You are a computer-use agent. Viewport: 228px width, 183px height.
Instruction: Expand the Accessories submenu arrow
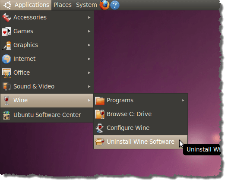[x=89, y=17]
